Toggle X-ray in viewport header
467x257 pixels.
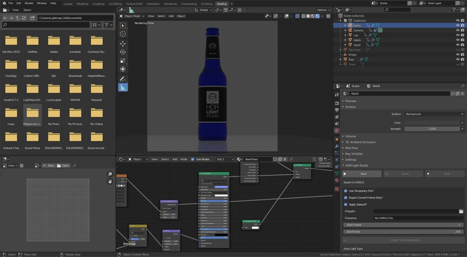tap(298, 16)
